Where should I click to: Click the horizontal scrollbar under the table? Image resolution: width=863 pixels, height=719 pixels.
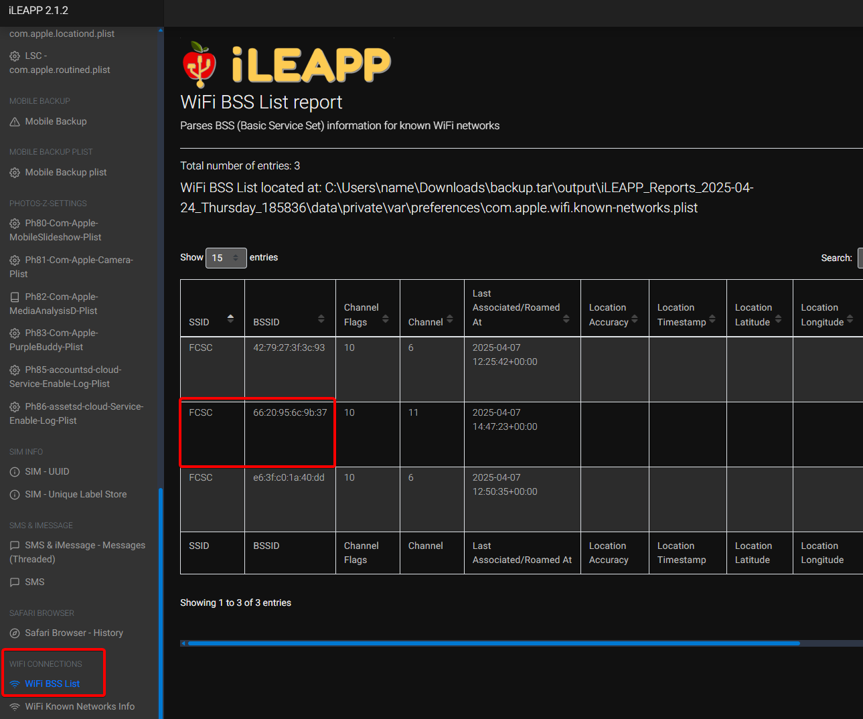[494, 643]
